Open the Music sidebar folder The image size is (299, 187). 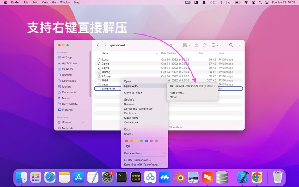[64, 98]
